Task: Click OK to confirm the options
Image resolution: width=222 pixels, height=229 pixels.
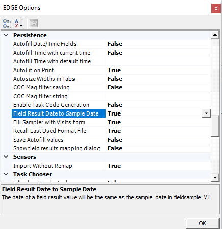Action: 203,223
